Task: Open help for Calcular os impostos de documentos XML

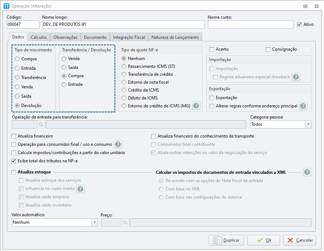Action: pyautogui.click(x=307, y=172)
